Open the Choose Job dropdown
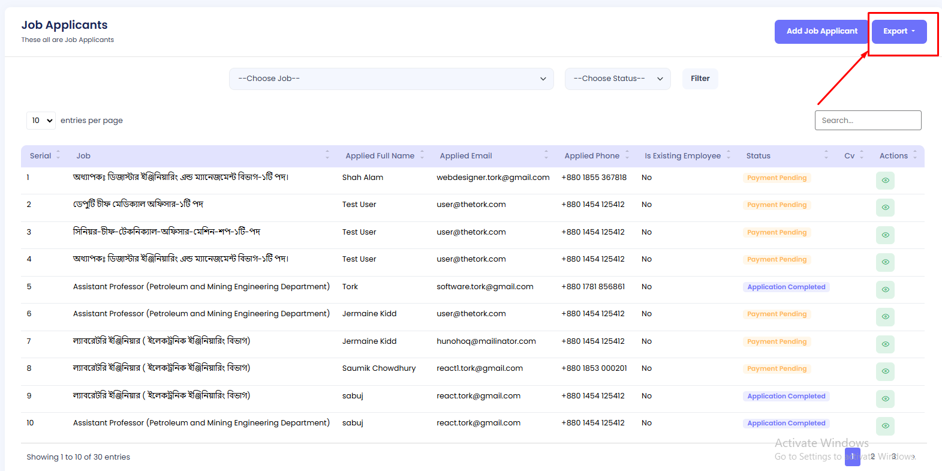Screen dimensions: 942x471 [392, 79]
